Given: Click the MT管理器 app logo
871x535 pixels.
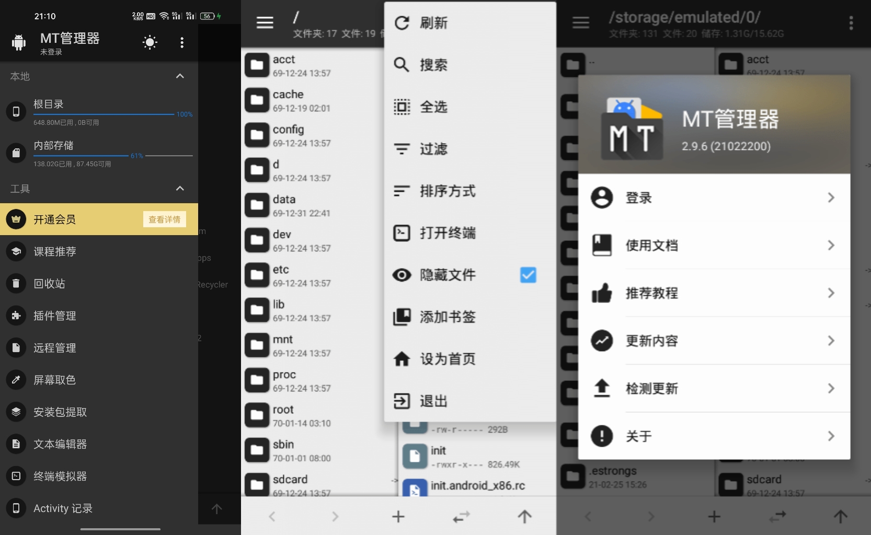Looking at the screenshot, I should [632, 129].
